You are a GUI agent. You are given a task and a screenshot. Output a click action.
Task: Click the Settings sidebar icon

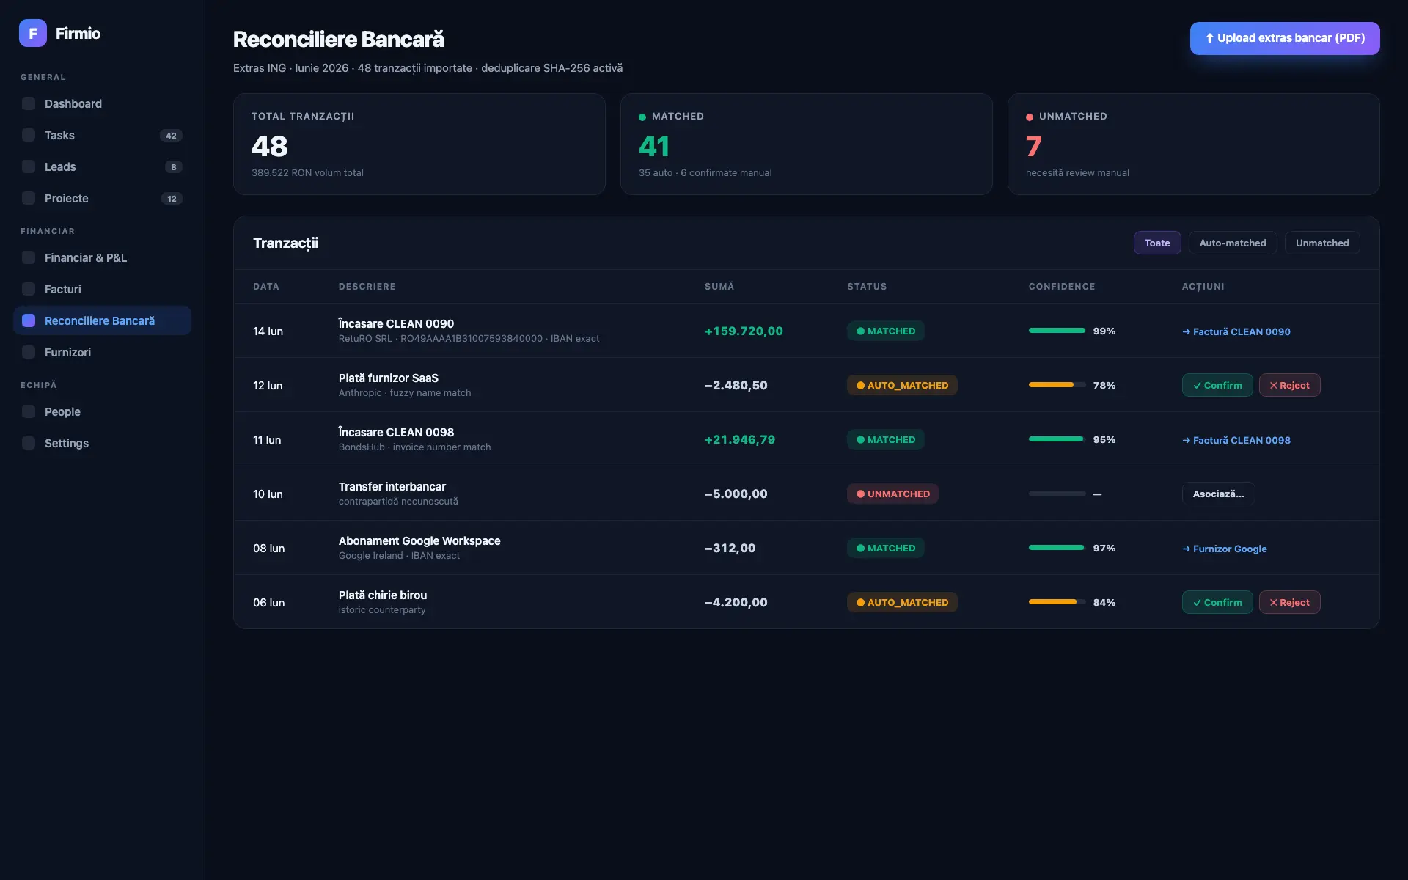(29, 443)
